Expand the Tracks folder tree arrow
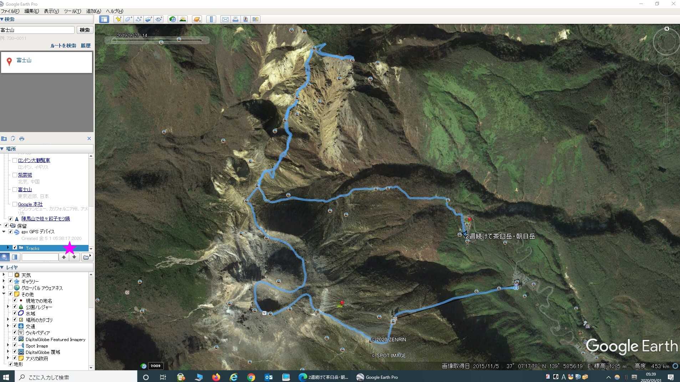This screenshot has width=680, height=382. point(8,248)
